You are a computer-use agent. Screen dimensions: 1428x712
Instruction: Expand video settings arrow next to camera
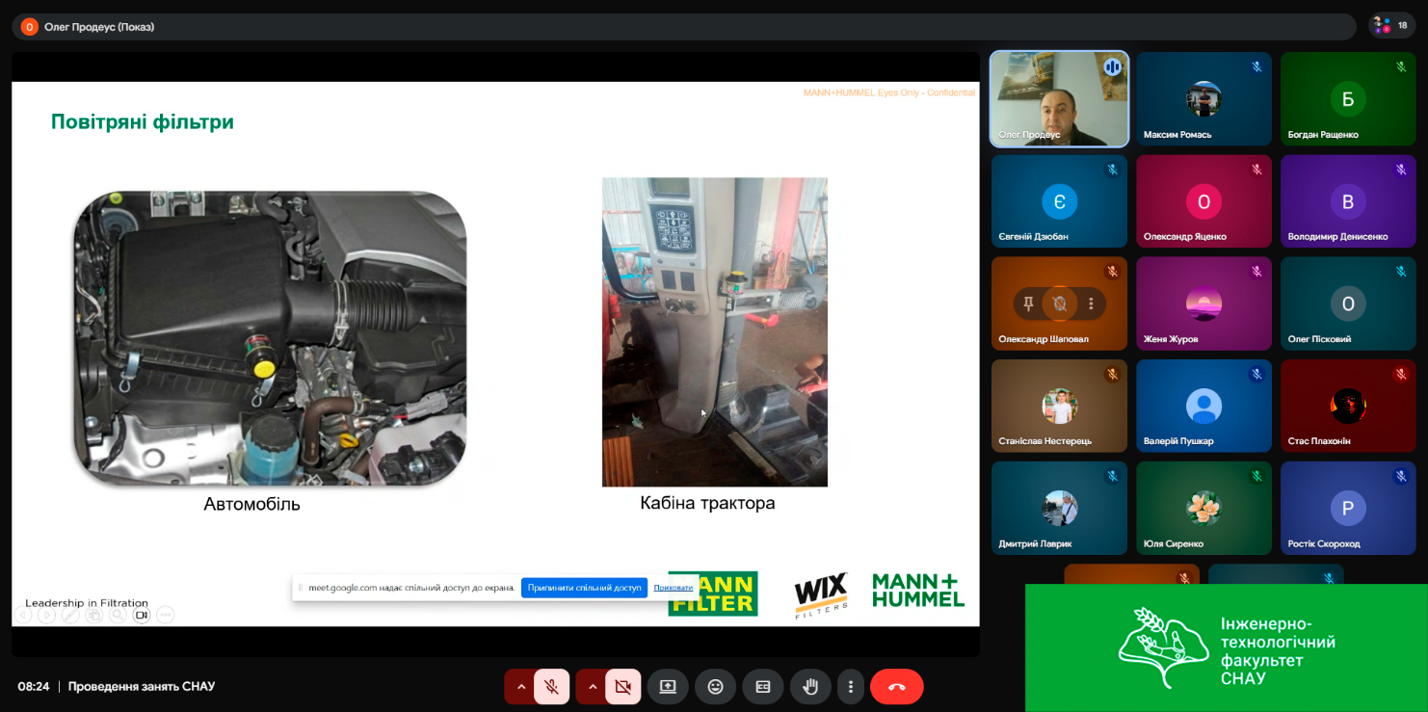[593, 687]
